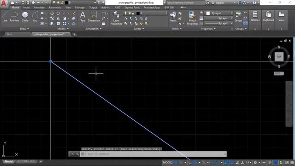The height and width of the screenshot is (166, 295).
Task: Click in the command line input field
Action: pyautogui.click(x=153, y=154)
